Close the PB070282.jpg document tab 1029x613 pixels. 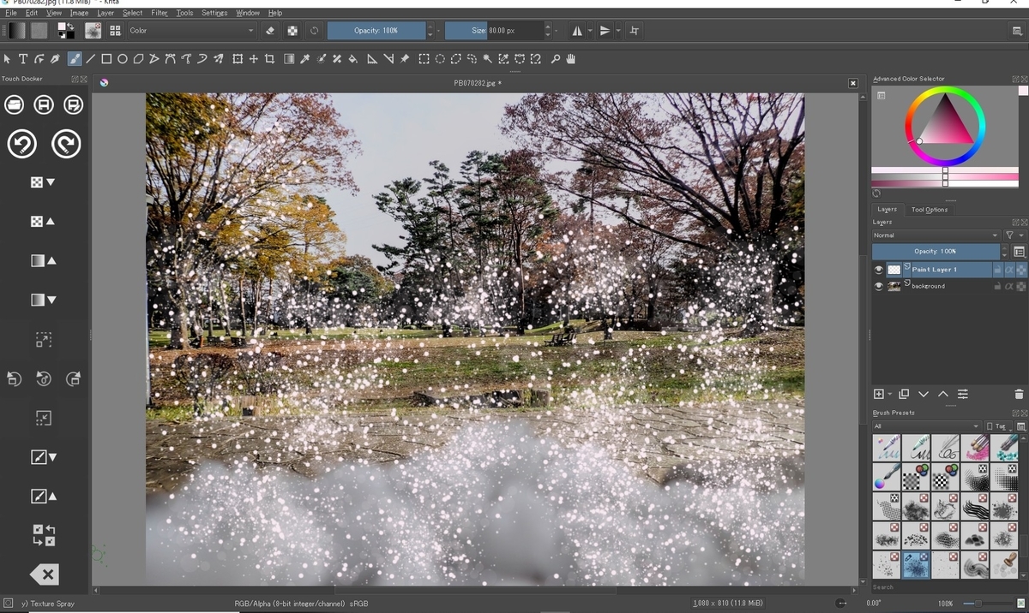click(x=852, y=83)
